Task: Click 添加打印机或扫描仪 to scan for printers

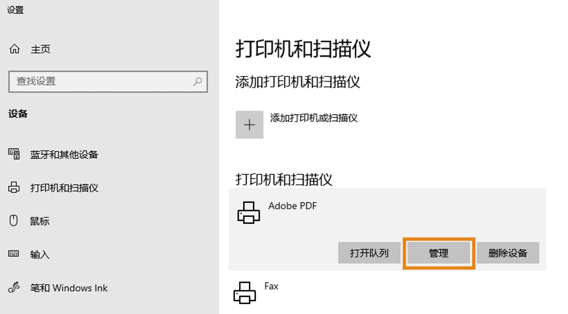Action: (314, 118)
